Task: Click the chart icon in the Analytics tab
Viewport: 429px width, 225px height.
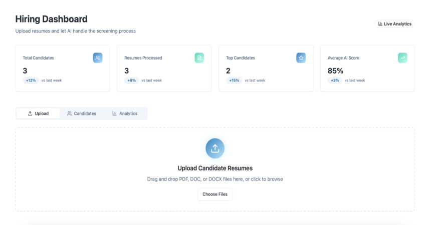Action: pyautogui.click(x=115, y=113)
